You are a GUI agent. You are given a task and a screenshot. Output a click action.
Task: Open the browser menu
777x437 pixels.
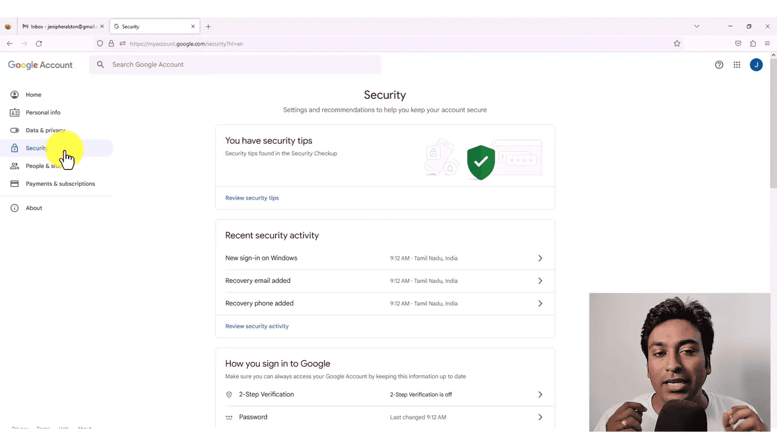(x=767, y=44)
